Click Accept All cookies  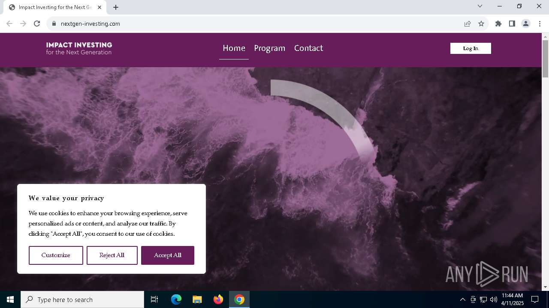pos(168,255)
